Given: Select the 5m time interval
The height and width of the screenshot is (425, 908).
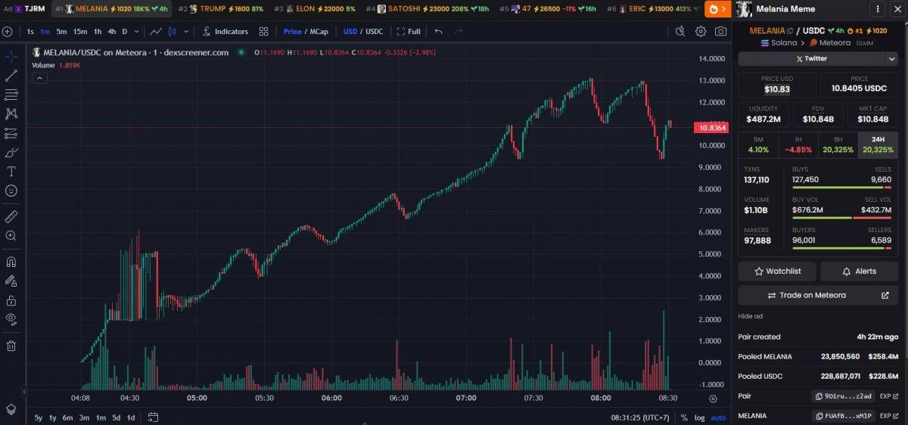Looking at the screenshot, I should 61,32.
